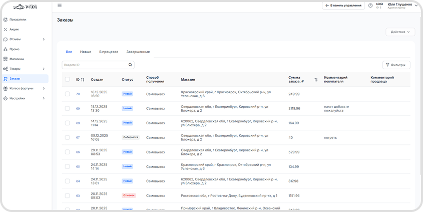Open the Фильтры button
This screenshot has height=212, width=423.
pos(396,65)
